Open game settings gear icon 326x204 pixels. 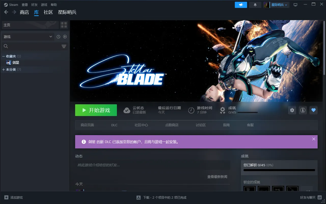pos(292,110)
